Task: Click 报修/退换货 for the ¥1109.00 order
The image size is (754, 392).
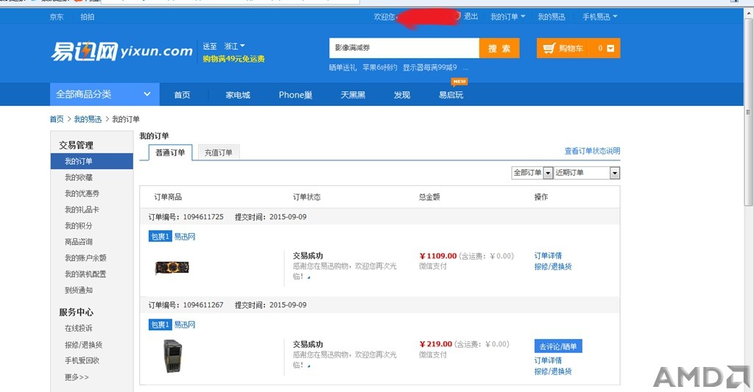Action: pos(553,267)
